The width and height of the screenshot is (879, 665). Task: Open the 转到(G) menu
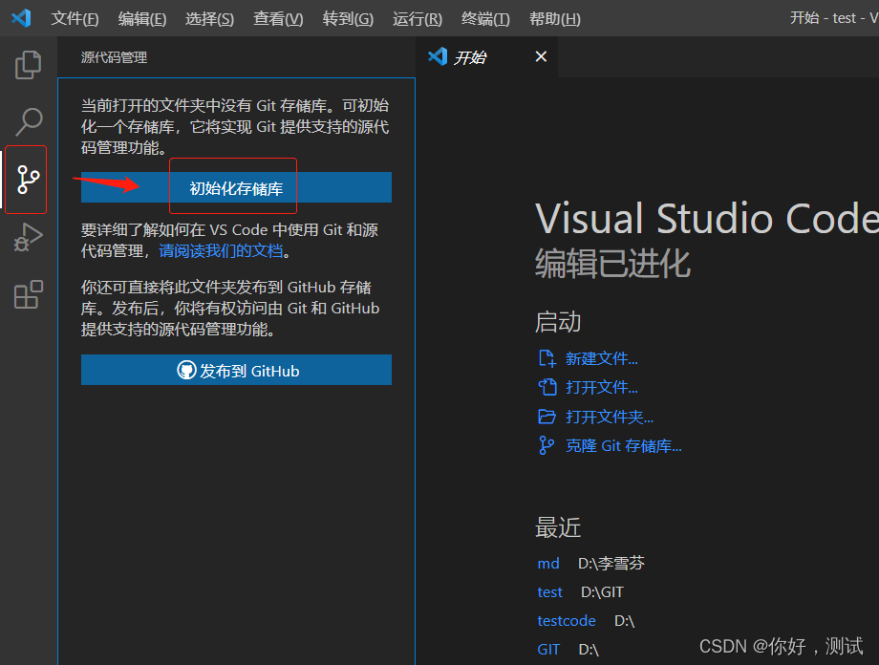348,18
